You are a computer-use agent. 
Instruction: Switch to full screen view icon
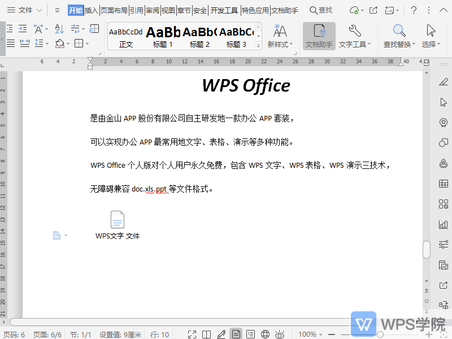pyautogui.click(x=192, y=333)
